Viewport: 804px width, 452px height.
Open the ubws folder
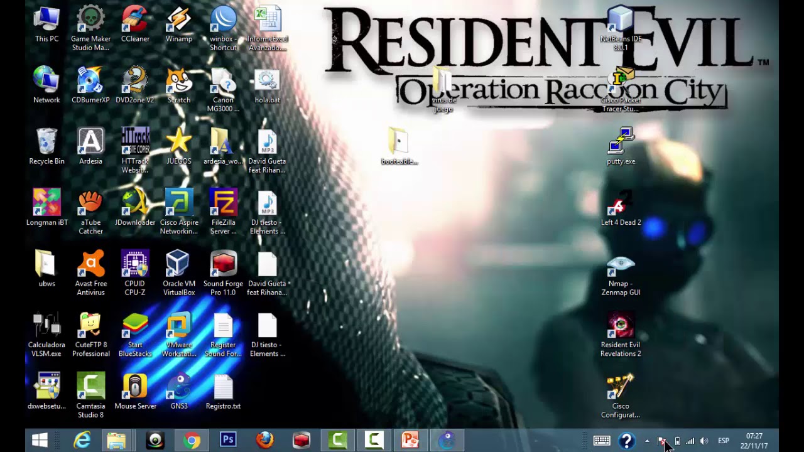pyautogui.click(x=46, y=269)
